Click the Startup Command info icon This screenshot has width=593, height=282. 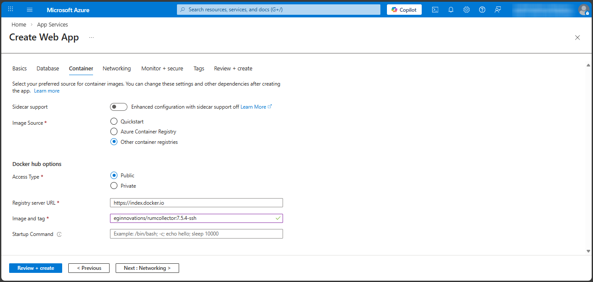pyautogui.click(x=59, y=234)
